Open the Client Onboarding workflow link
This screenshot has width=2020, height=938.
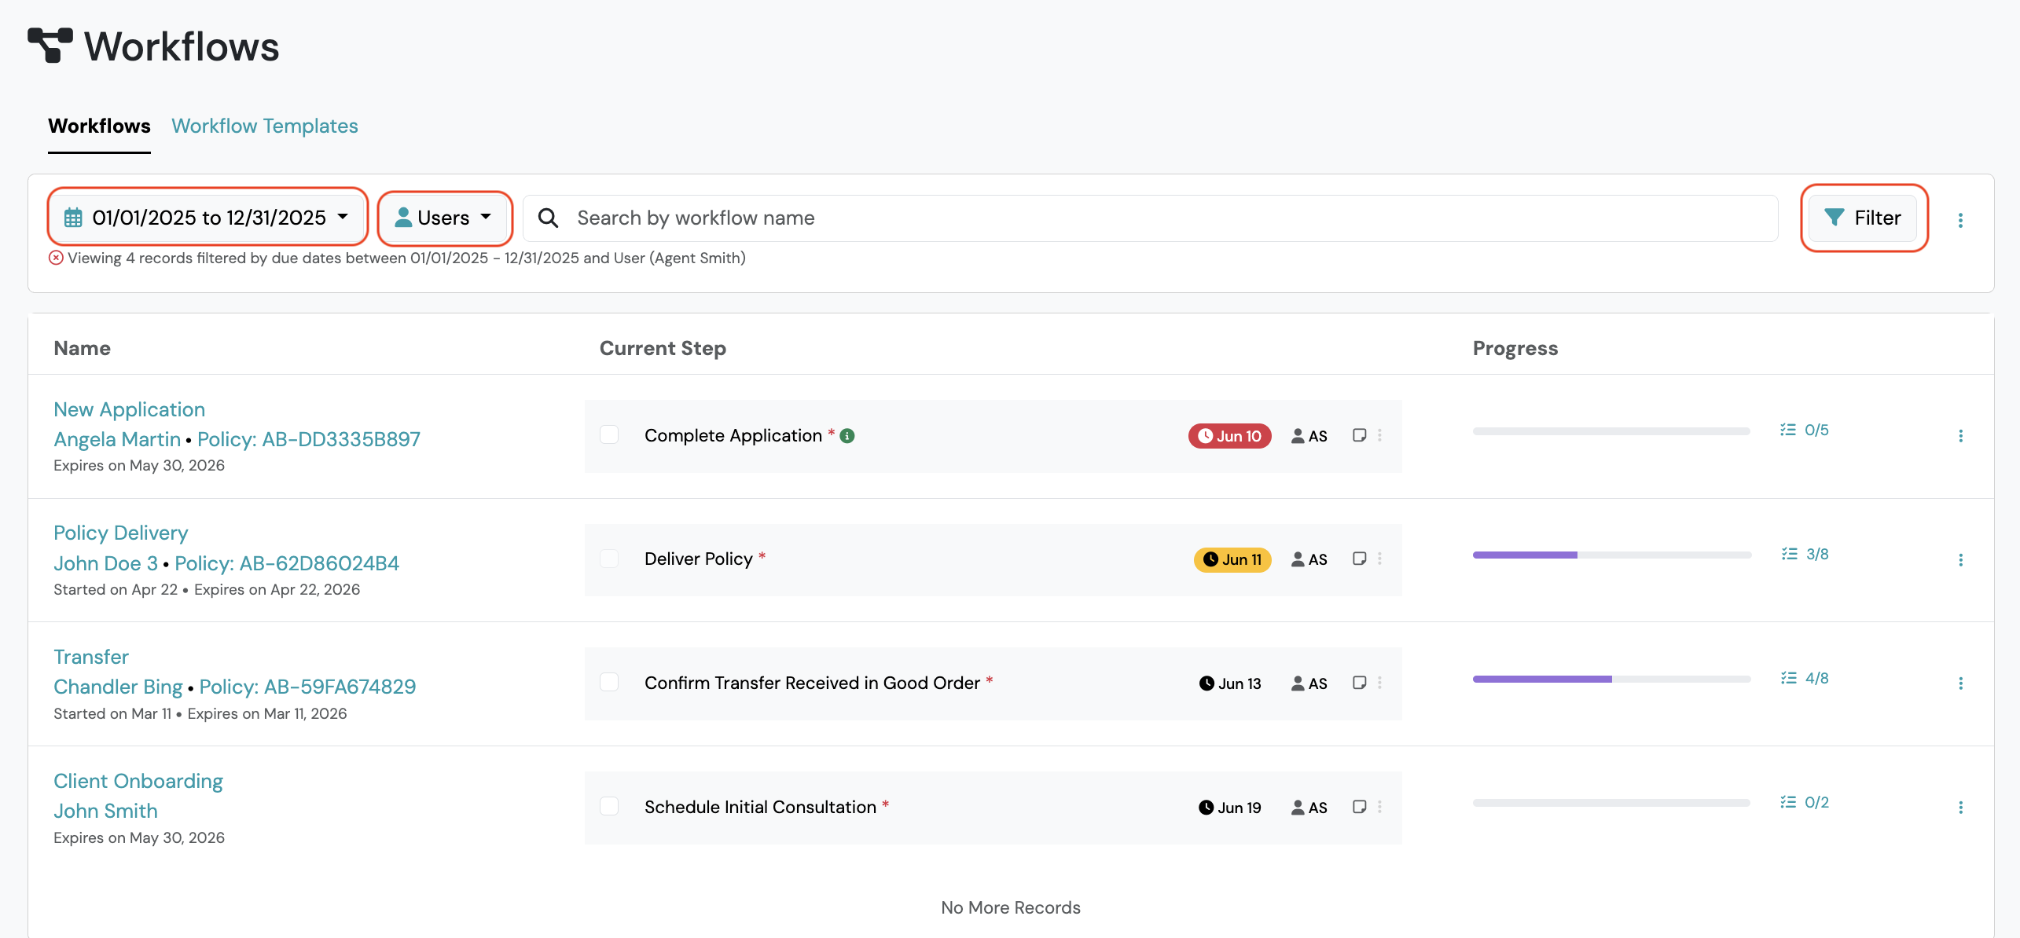tap(138, 781)
